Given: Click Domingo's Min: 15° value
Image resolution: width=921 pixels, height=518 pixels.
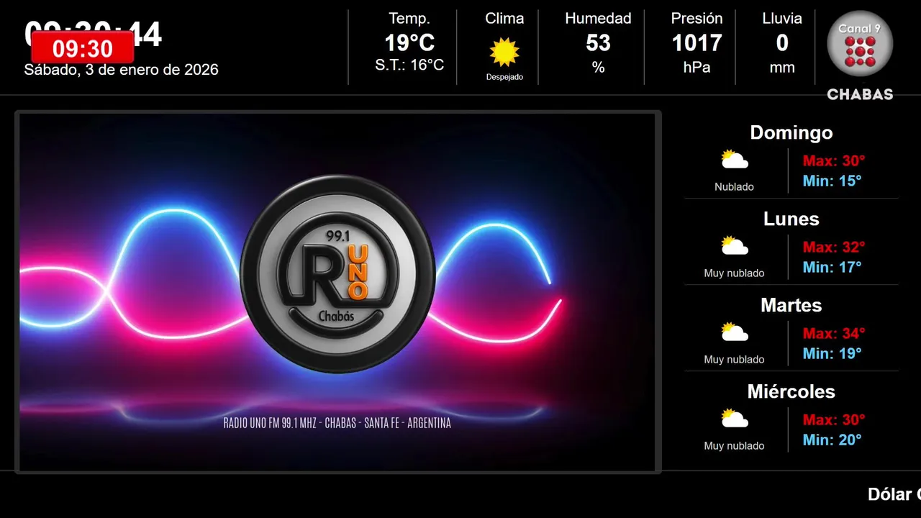Looking at the screenshot, I should [832, 181].
